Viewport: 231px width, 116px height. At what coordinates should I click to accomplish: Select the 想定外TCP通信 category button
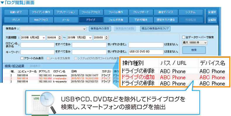pos(166,20)
